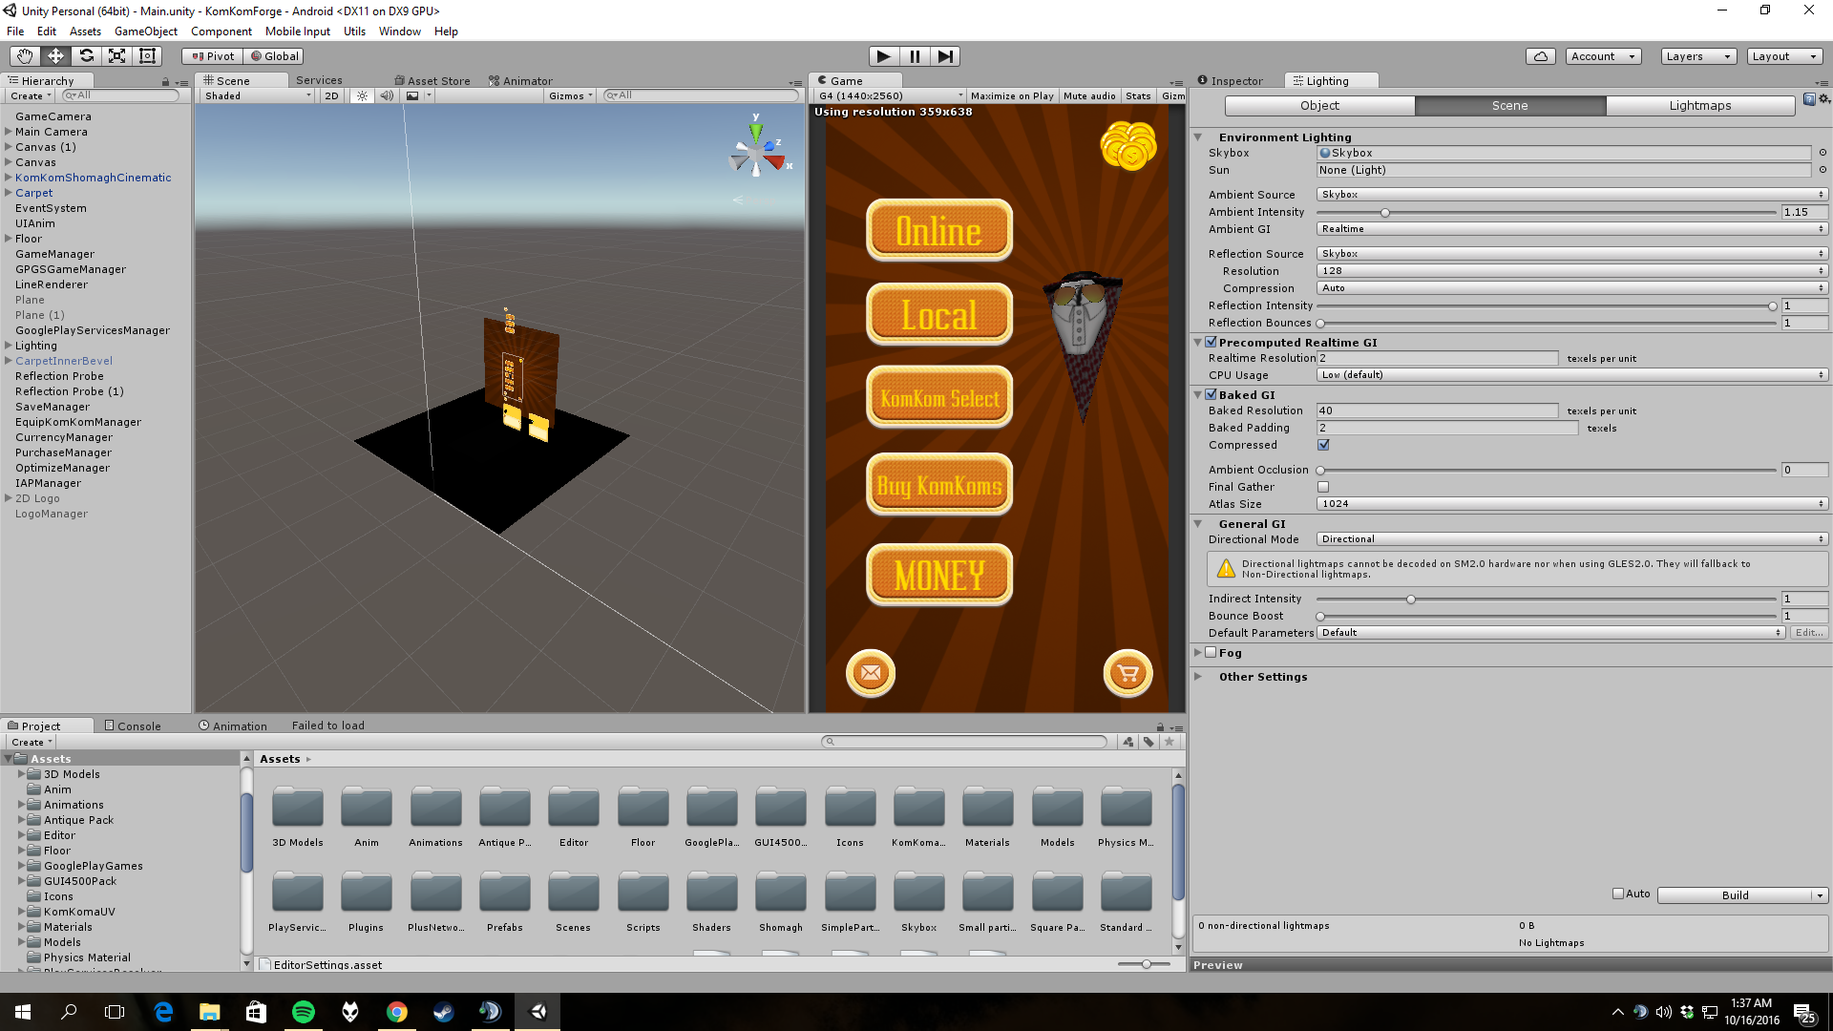This screenshot has height=1031, width=1833.
Task: Select the Rotate tool
Action: point(86,56)
